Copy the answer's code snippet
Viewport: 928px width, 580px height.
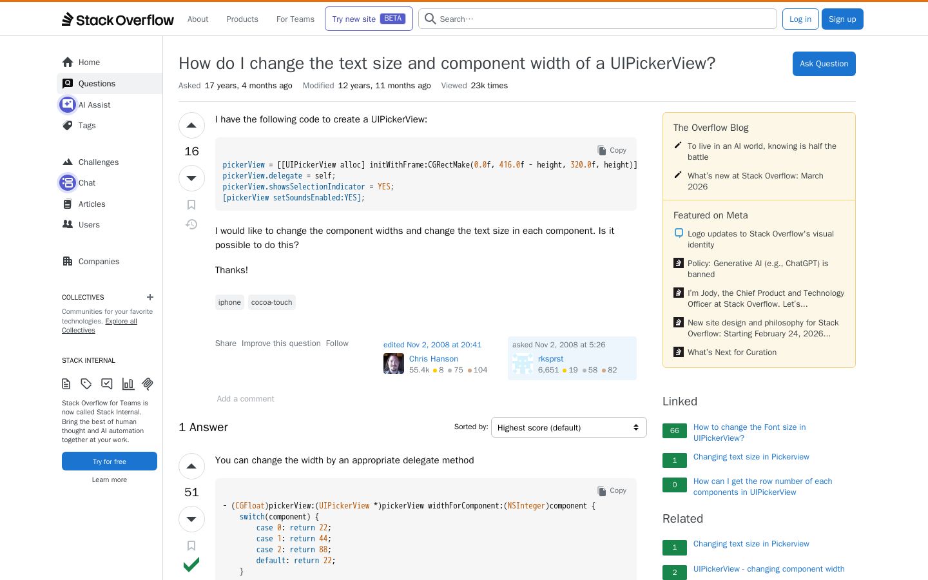(x=612, y=490)
